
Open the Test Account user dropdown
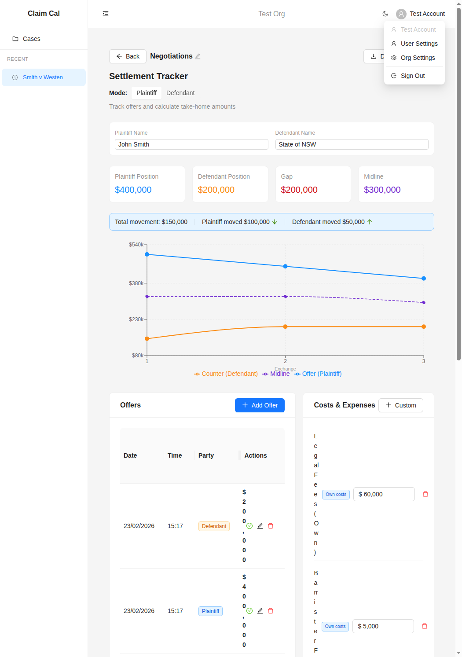pos(421,14)
